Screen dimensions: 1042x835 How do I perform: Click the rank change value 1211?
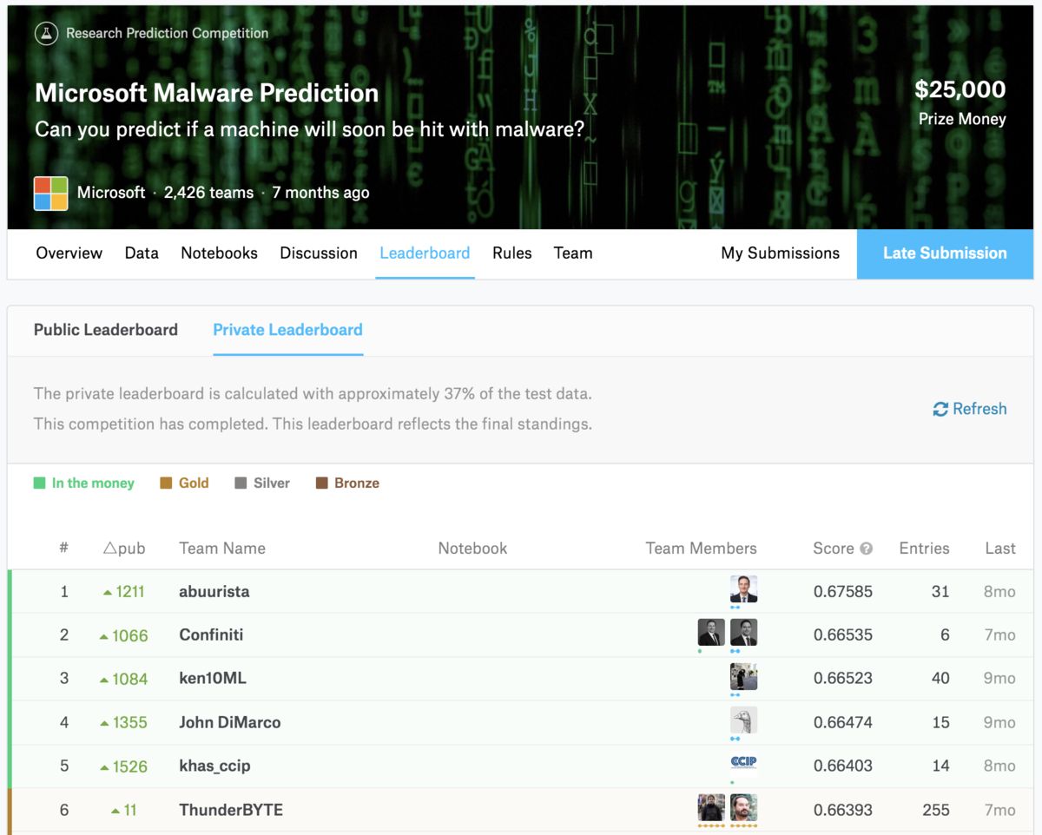click(x=130, y=592)
